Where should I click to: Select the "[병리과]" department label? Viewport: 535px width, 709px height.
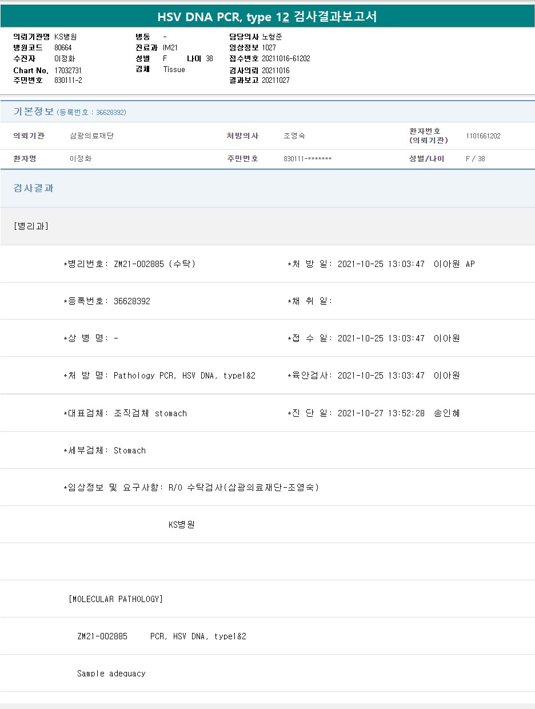tap(31, 226)
